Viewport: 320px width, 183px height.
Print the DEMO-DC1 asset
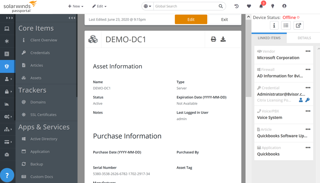213,39
